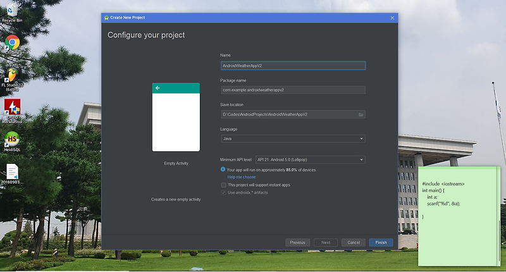506x272 pixels.
Task: Click the Empty Activity label
Action: pyautogui.click(x=176, y=164)
